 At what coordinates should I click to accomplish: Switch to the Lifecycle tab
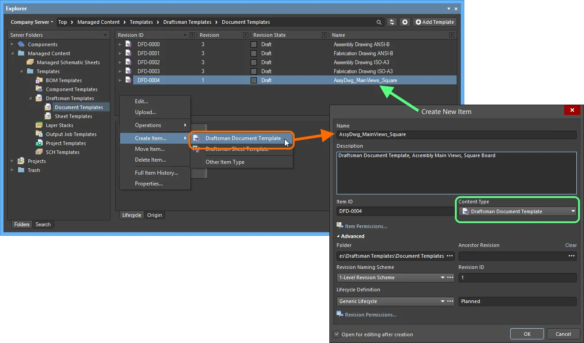coord(132,215)
